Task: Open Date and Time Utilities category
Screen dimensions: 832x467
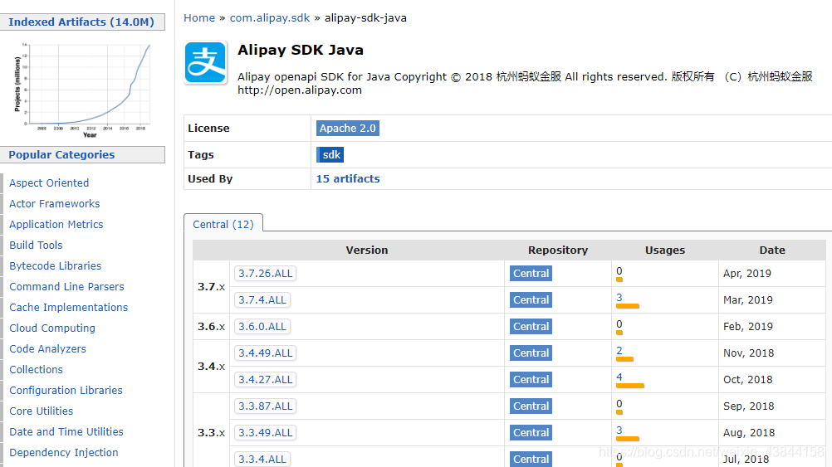Action: [x=66, y=431]
